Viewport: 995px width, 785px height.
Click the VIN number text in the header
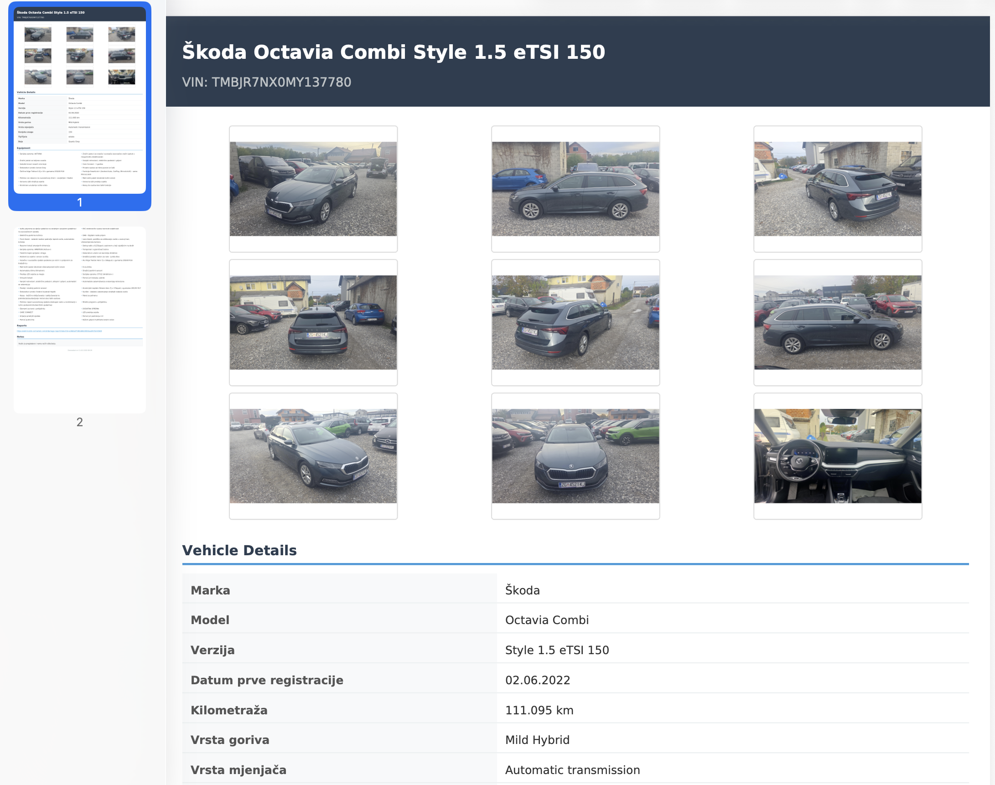coord(267,82)
